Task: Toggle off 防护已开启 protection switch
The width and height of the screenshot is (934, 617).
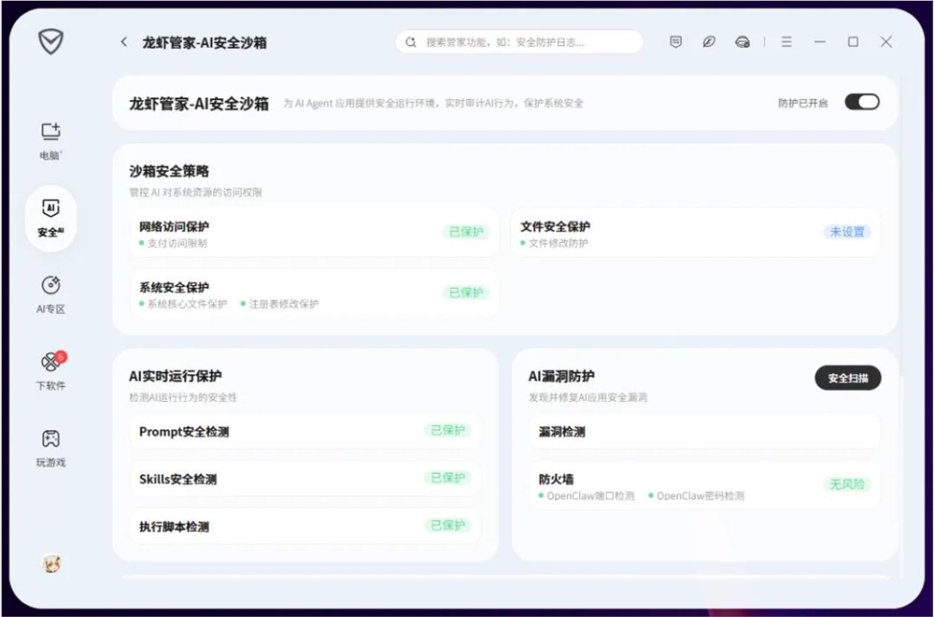Action: pyautogui.click(x=863, y=101)
